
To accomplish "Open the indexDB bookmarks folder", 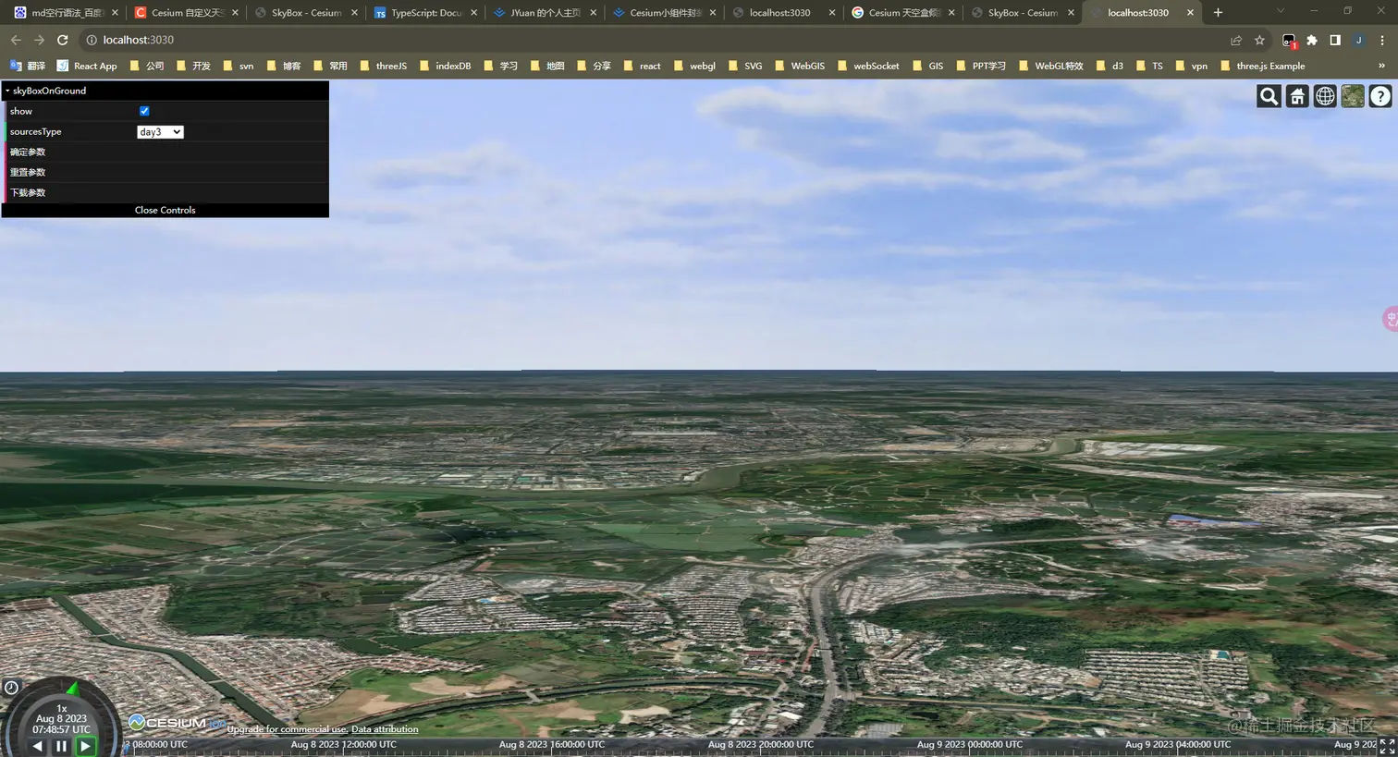I will tap(444, 66).
